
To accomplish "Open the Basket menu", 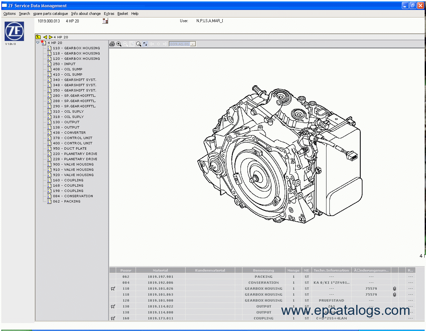I will click(x=123, y=14).
